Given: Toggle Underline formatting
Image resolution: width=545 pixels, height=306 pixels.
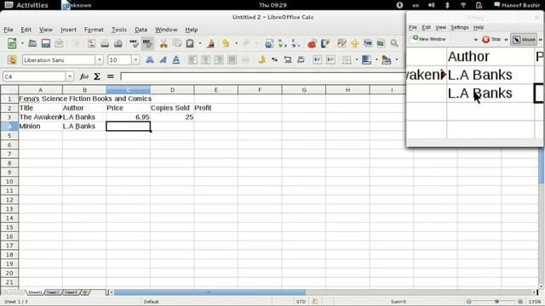Looking at the screenshot, I should (176, 59).
